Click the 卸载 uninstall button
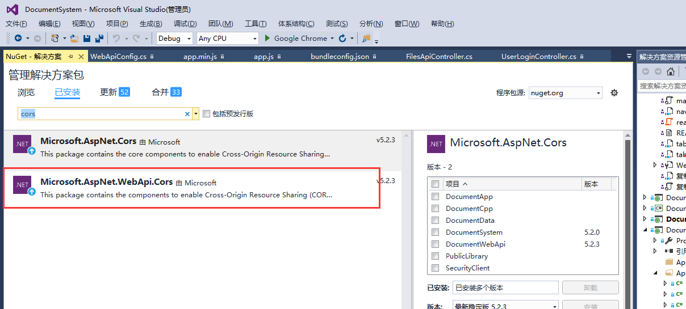 point(591,288)
